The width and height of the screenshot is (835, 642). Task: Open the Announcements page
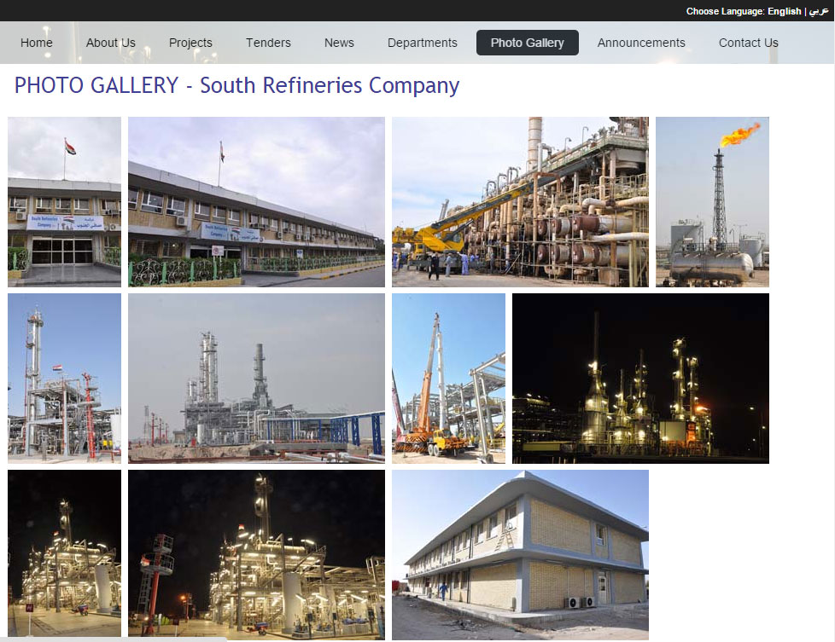[x=641, y=43]
